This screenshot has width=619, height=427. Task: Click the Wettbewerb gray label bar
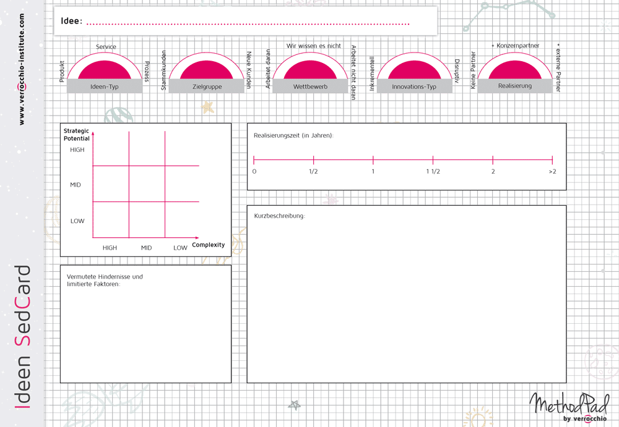310,87
